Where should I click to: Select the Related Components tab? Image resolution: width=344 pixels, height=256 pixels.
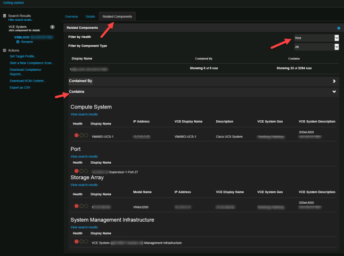(117, 17)
